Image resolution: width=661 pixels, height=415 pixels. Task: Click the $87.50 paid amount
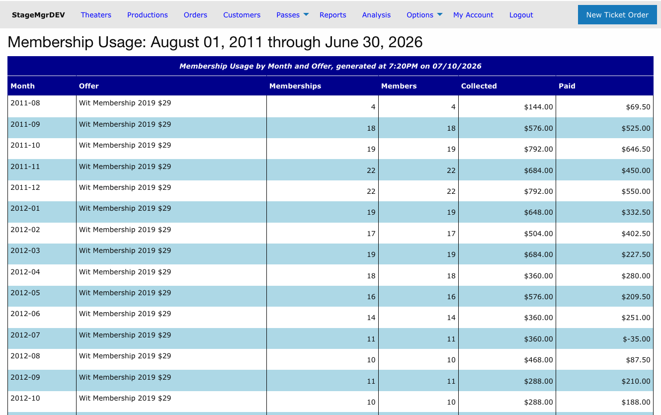pyautogui.click(x=638, y=360)
